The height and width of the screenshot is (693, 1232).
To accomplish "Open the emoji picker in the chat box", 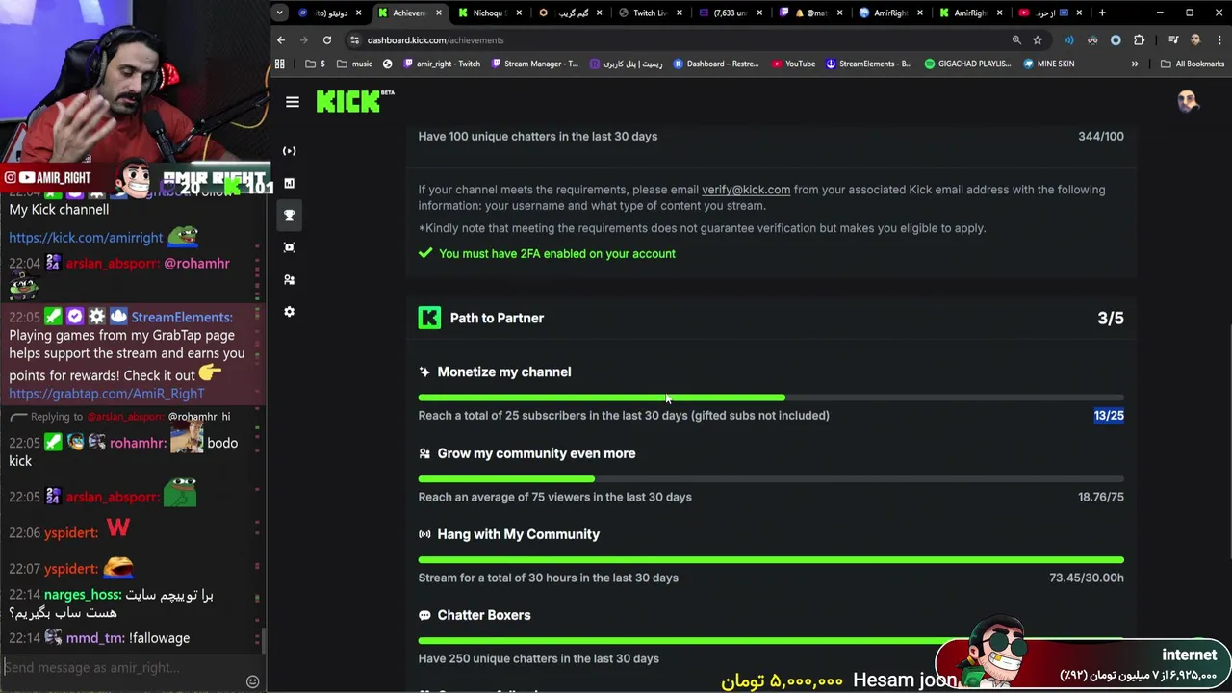I will [x=252, y=681].
